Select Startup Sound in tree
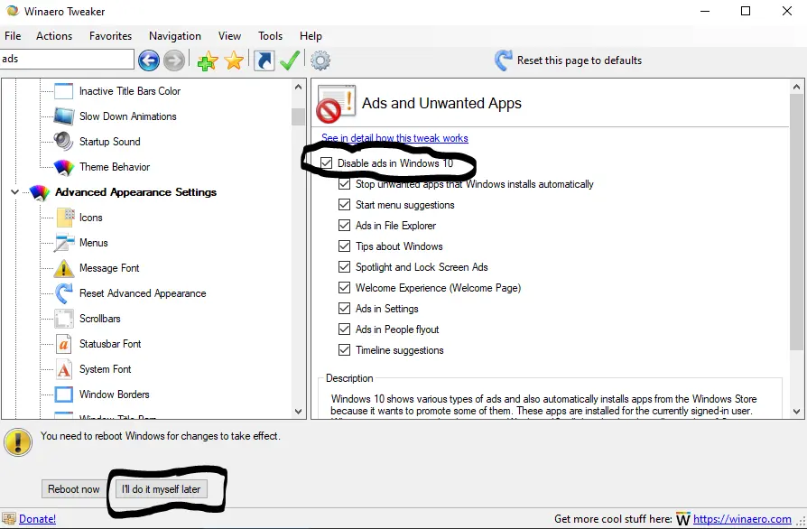807x529 pixels. pyautogui.click(x=109, y=142)
